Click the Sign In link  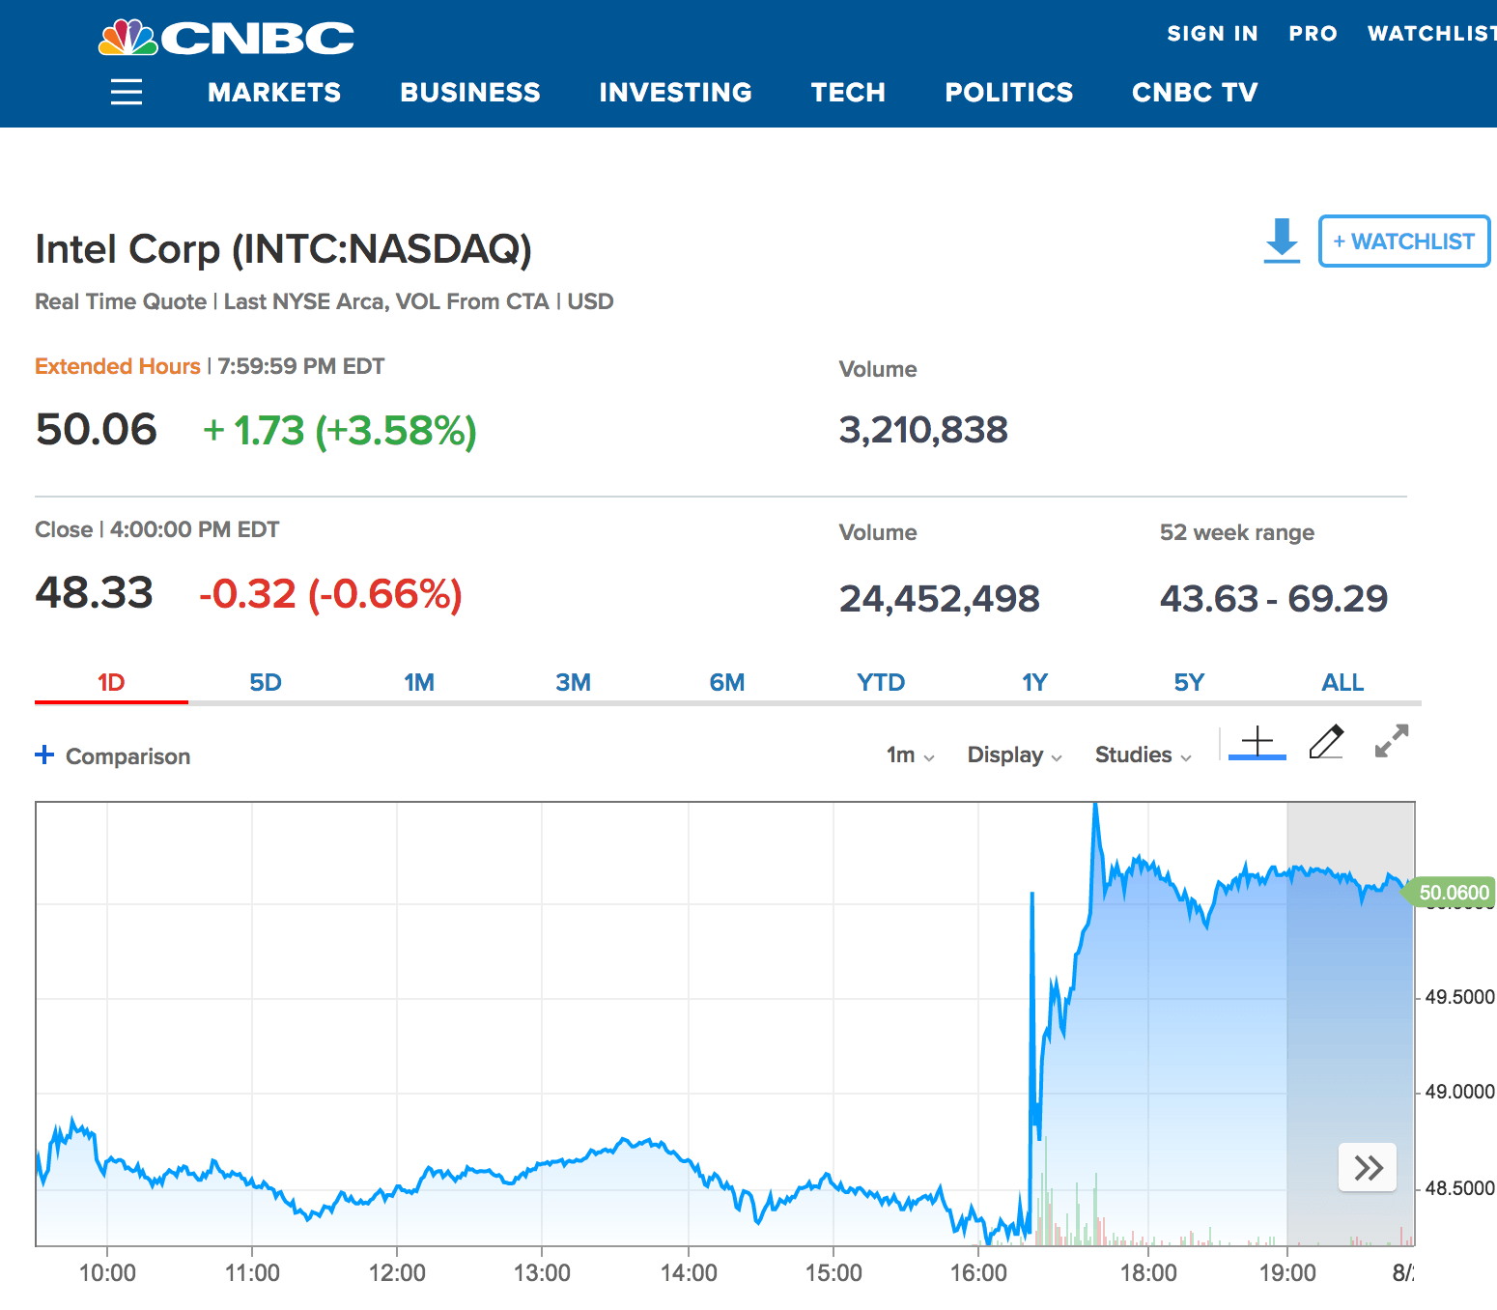coord(1212,34)
